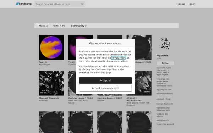Open Contact AsymetriK link
Viewport: 213px width, 133px height.
165,104
